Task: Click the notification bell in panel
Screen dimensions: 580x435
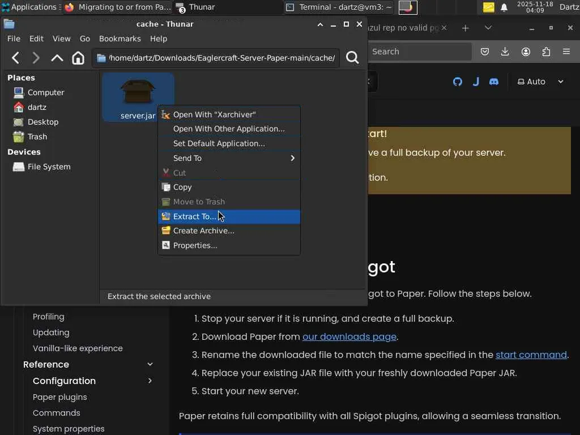Action: (504, 7)
